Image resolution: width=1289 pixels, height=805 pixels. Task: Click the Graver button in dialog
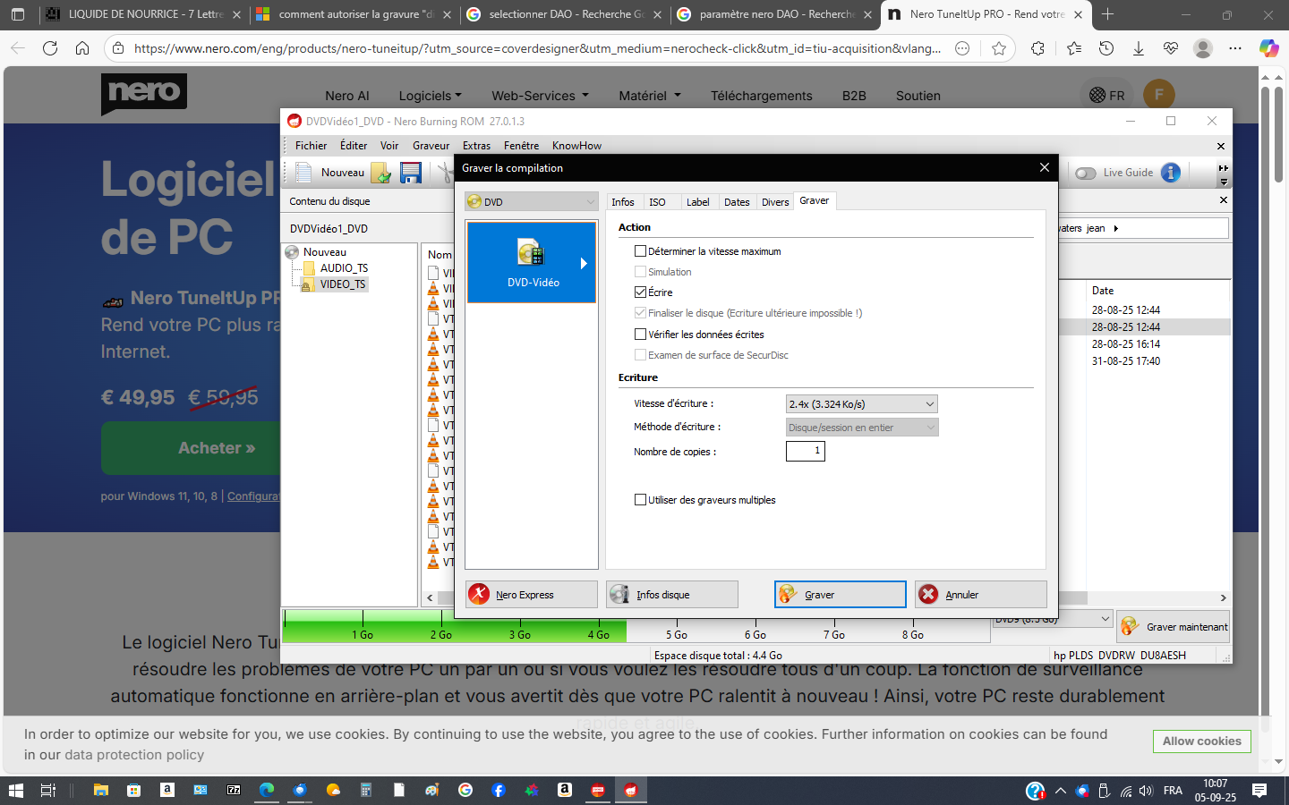pos(840,595)
